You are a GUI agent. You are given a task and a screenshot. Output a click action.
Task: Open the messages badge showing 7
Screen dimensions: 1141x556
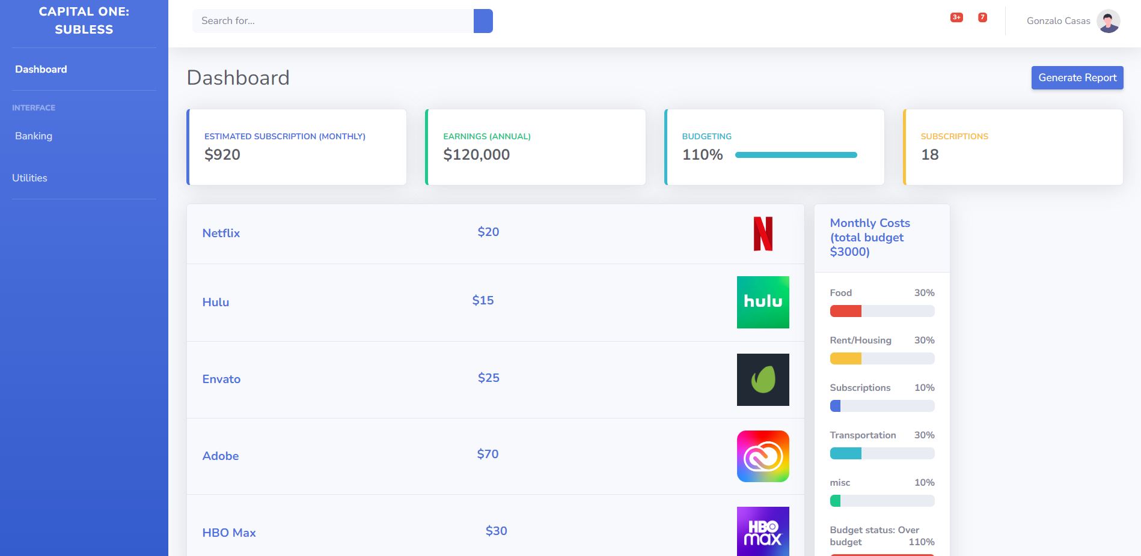point(982,17)
